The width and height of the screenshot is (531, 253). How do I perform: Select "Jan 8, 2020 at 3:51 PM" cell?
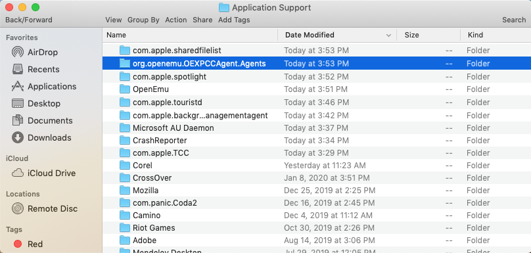pyautogui.click(x=327, y=178)
